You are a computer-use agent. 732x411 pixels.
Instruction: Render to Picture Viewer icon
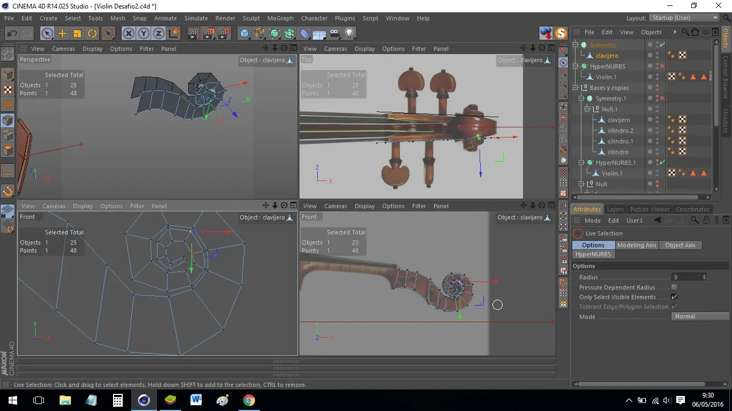(x=208, y=33)
